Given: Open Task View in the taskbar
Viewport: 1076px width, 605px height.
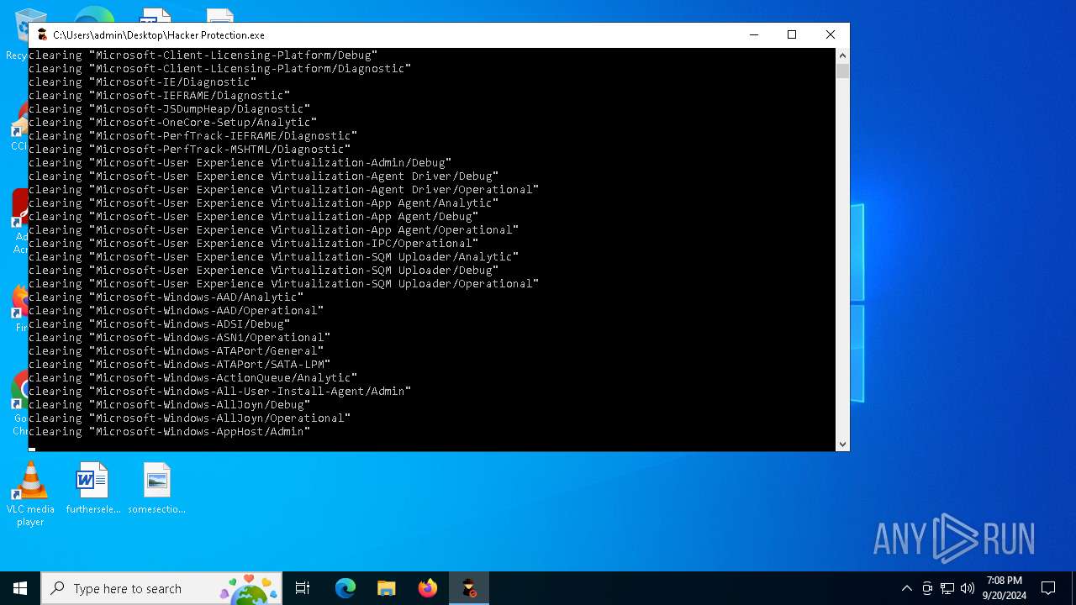Looking at the screenshot, I should [x=303, y=588].
